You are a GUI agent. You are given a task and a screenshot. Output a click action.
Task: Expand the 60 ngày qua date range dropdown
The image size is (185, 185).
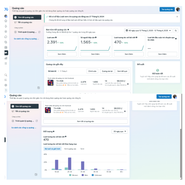(x=148, y=31)
